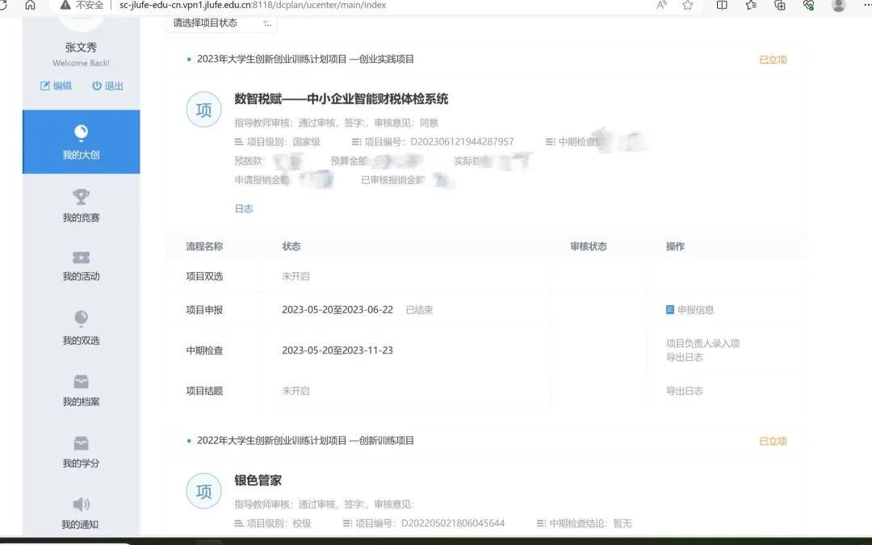Click the browser read aloud icon
The width and height of the screenshot is (872, 545).
(662, 5)
